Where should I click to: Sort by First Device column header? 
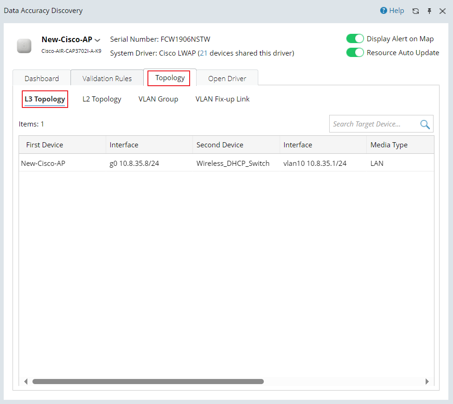click(63, 145)
